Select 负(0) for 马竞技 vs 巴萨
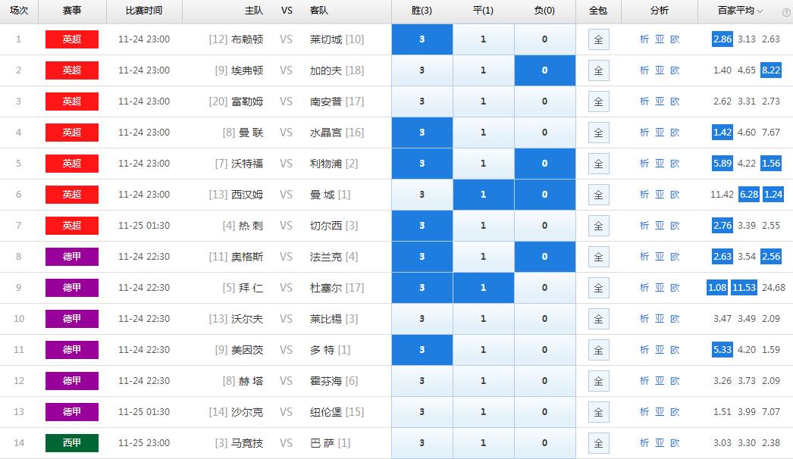The width and height of the screenshot is (793, 459). click(544, 443)
